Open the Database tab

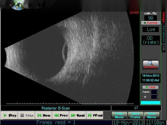tap(163, 34)
